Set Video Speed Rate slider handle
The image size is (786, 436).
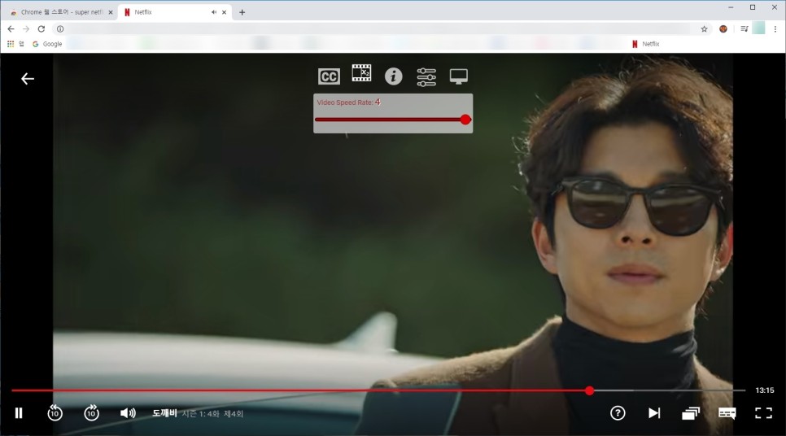tap(465, 120)
